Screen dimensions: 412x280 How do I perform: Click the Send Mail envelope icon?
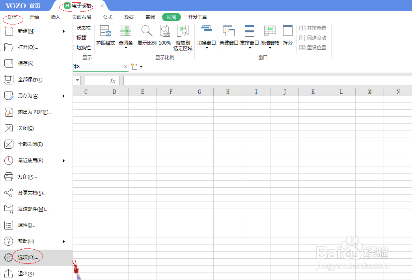(8, 209)
